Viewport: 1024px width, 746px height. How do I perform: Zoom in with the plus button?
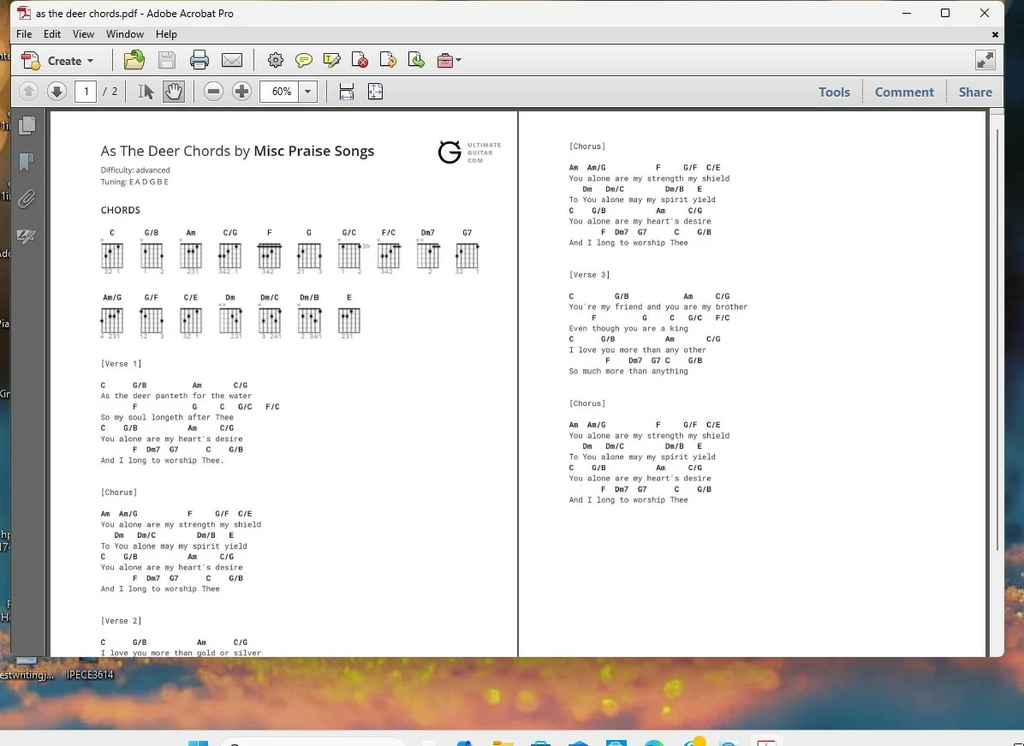pyautogui.click(x=241, y=92)
